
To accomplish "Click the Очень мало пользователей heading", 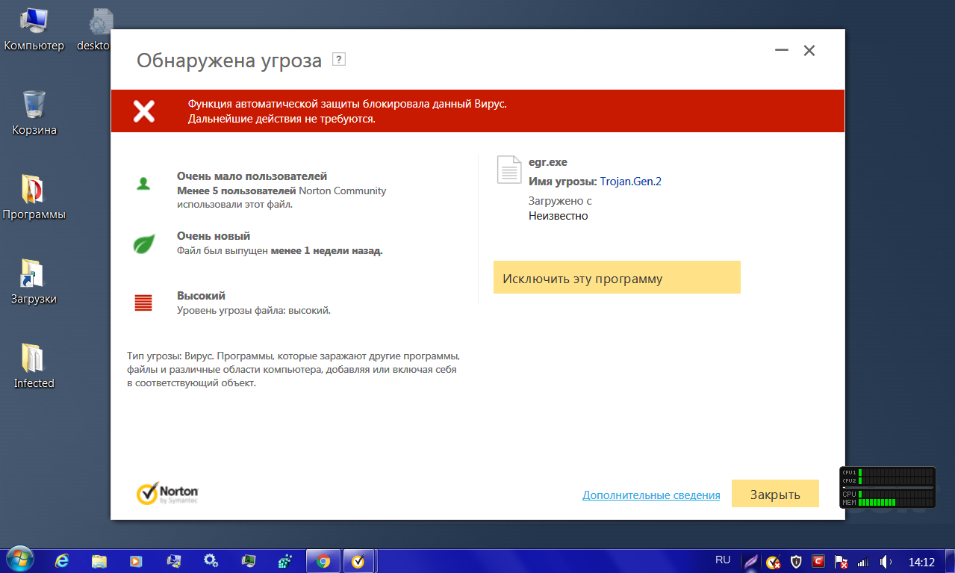I will point(252,176).
